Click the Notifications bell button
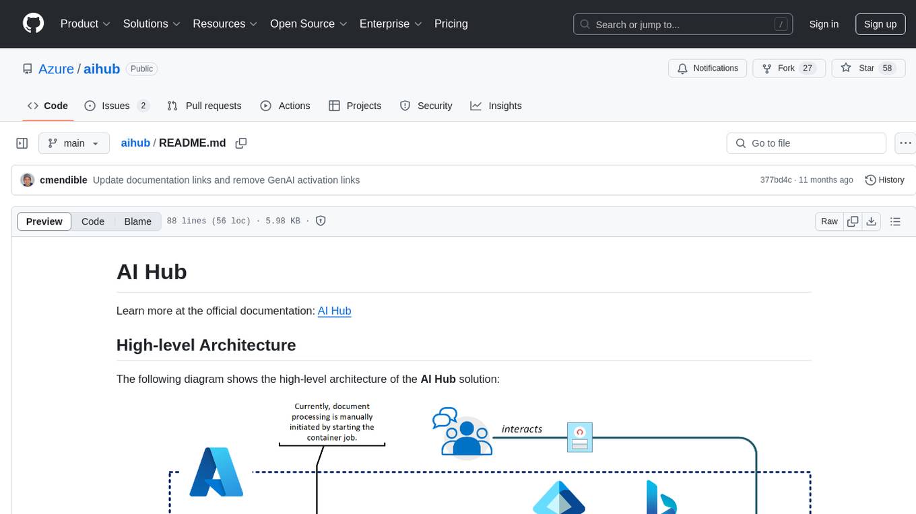The height and width of the screenshot is (514, 916). pos(708,68)
